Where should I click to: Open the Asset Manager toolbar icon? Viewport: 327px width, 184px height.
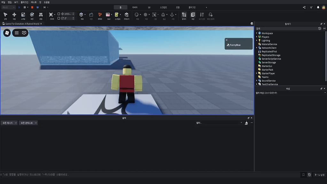pyautogui.click(x=211, y=15)
